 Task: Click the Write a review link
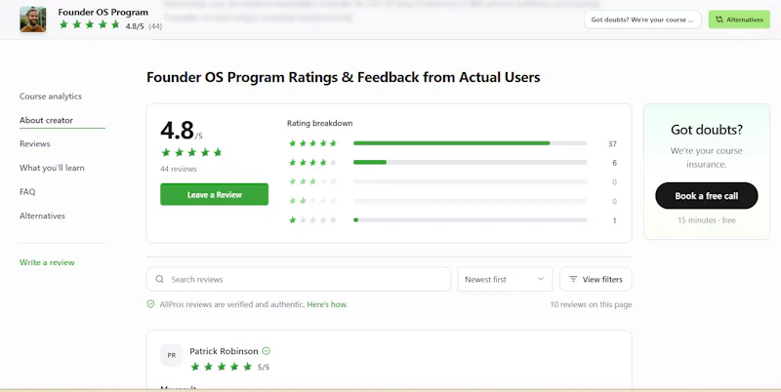tap(47, 262)
